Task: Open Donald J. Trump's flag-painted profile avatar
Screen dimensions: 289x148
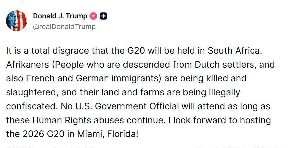Action: (16, 21)
